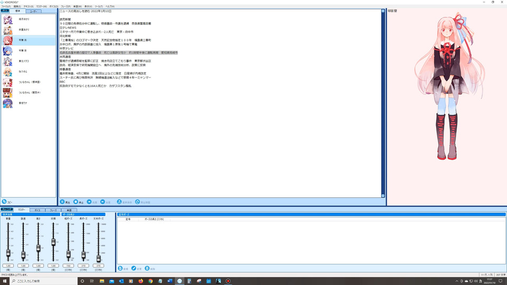Viewport: 507px width, 285px height.
Task: Click the 短ポーズ value field showing 150
Action: coord(68,265)
